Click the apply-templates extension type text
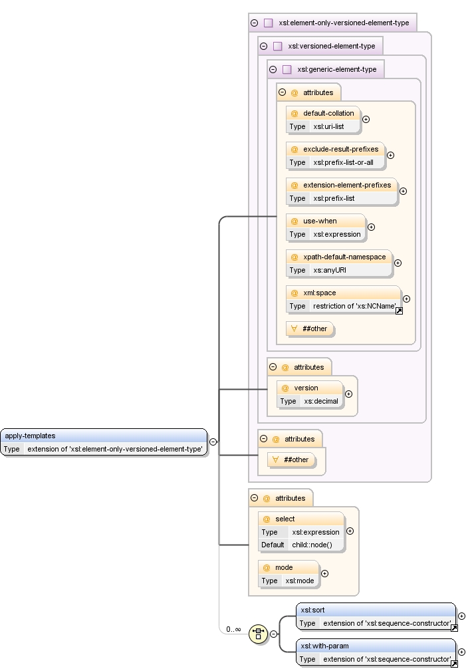 (x=115, y=449)
